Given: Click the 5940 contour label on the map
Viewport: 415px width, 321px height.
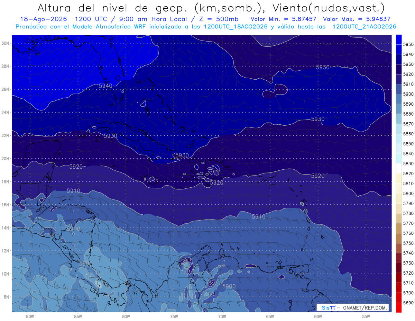Looking at the screenshot, I should (x=105, y=86).
